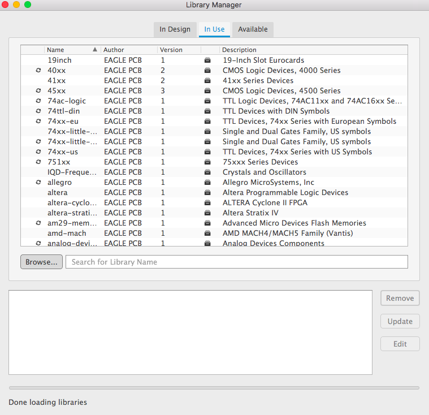Click the Edit button
The width and height of the screenshot is (429, 415).
(400, 344)
